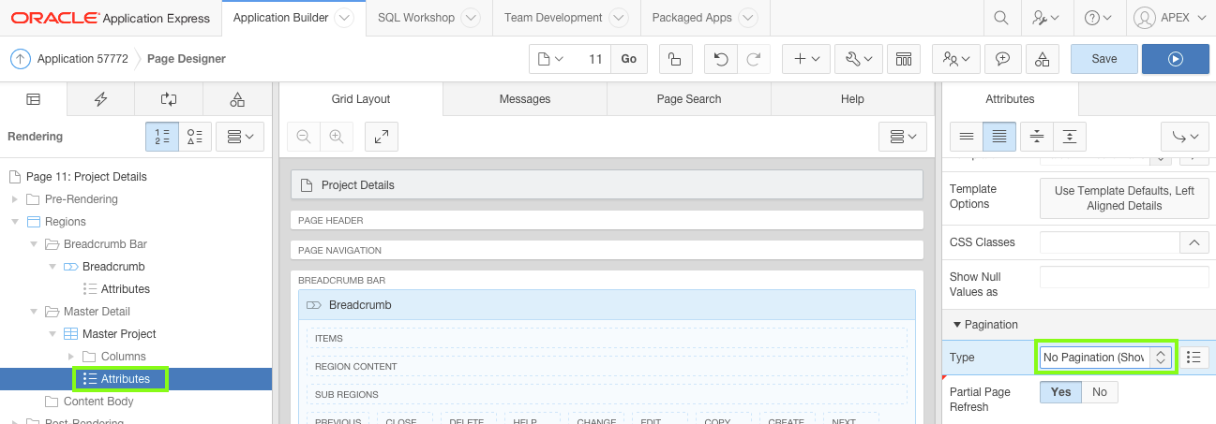
Task: Open Template Options defaults button
Action: tap(1123, 197)
